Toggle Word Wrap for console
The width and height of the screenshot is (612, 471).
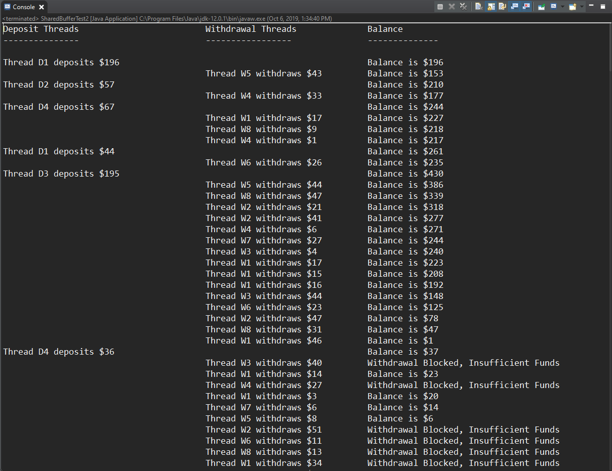(503, 7)
